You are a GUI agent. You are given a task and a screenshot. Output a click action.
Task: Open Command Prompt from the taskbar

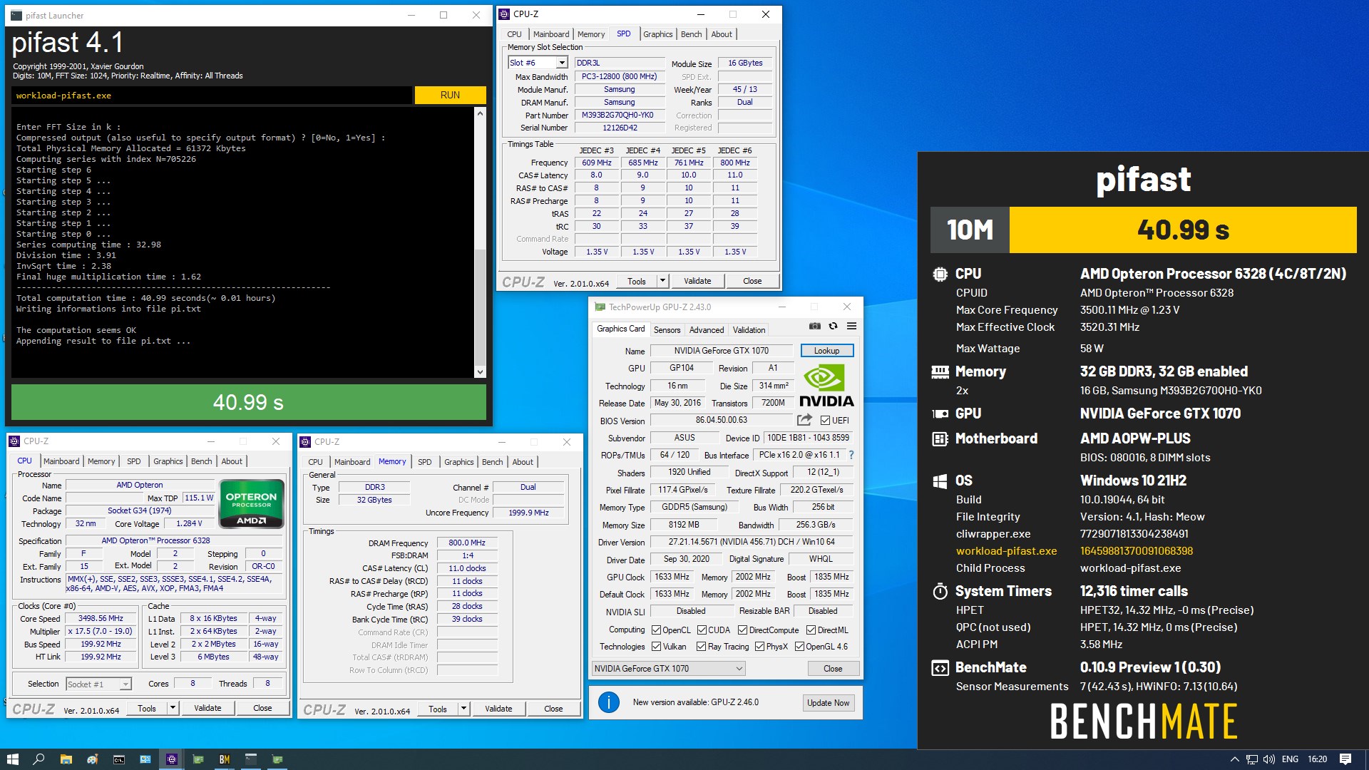tap(119, 759)
